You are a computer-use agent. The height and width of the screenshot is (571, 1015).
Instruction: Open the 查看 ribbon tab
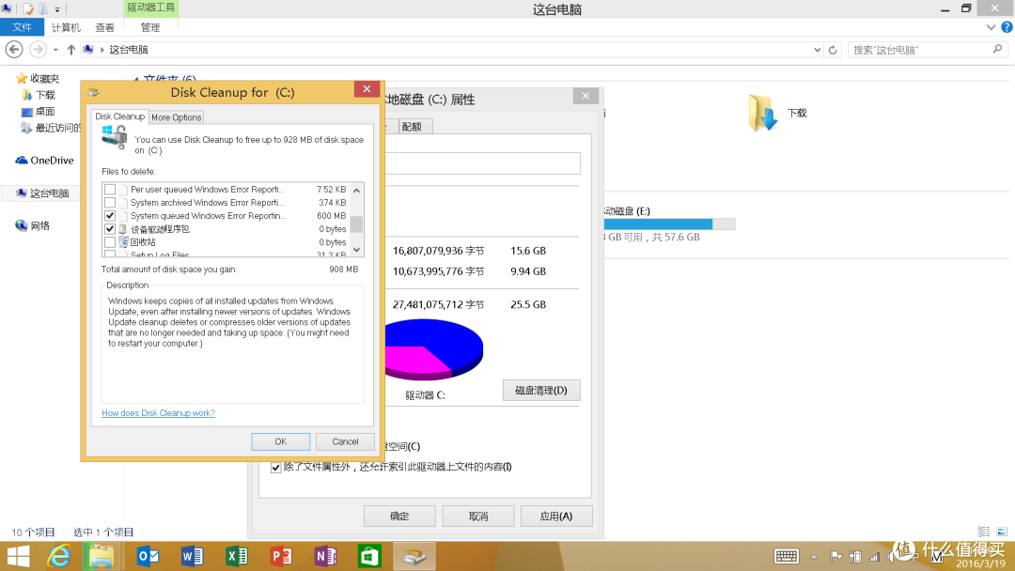coord(104,28)
